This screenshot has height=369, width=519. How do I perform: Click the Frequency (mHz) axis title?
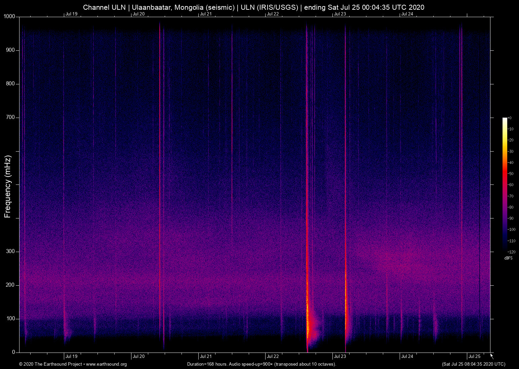8,187
